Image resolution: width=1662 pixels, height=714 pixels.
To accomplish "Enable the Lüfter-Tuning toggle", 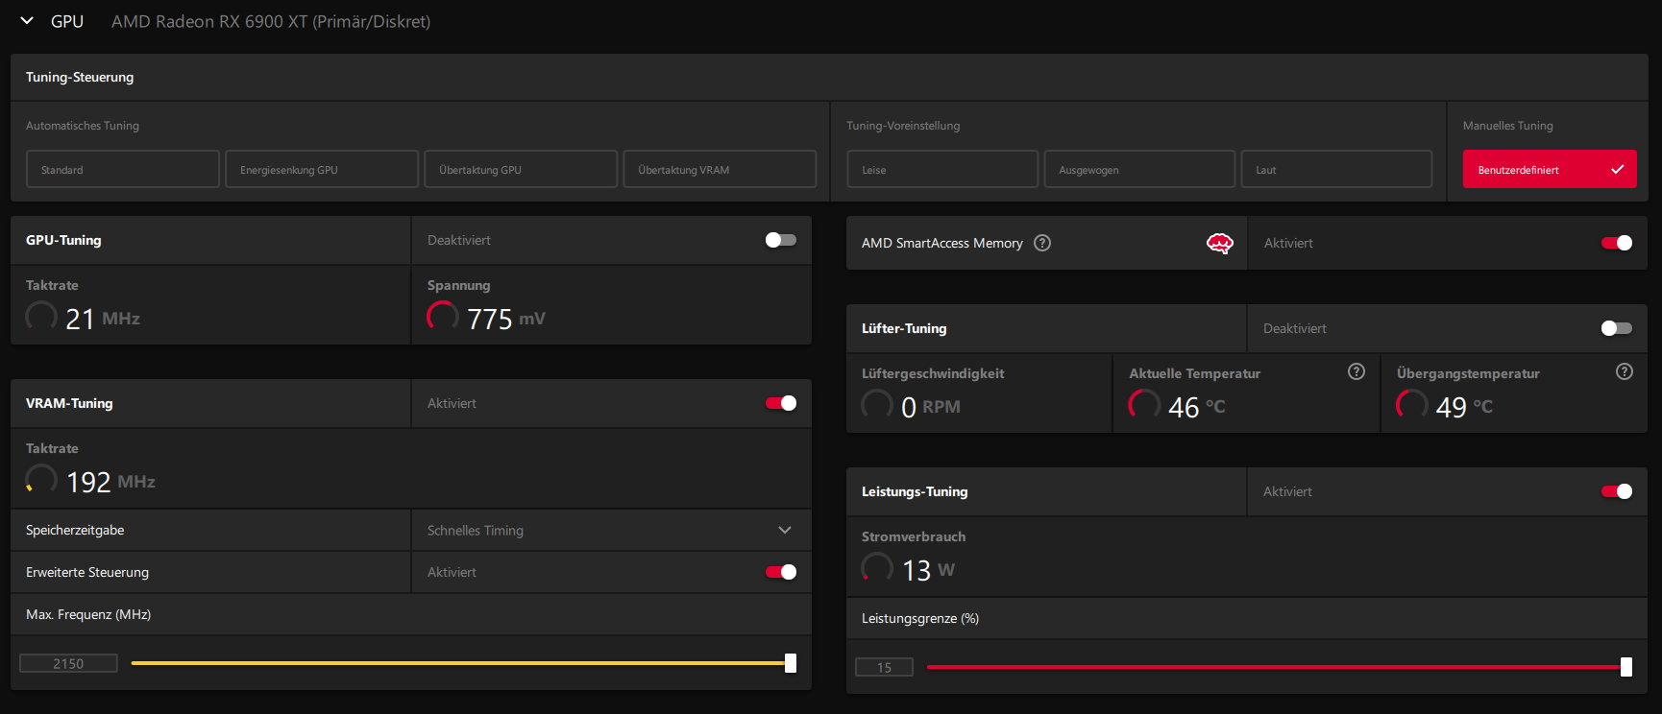I will pyautogui.click(x=1617, y=328).
